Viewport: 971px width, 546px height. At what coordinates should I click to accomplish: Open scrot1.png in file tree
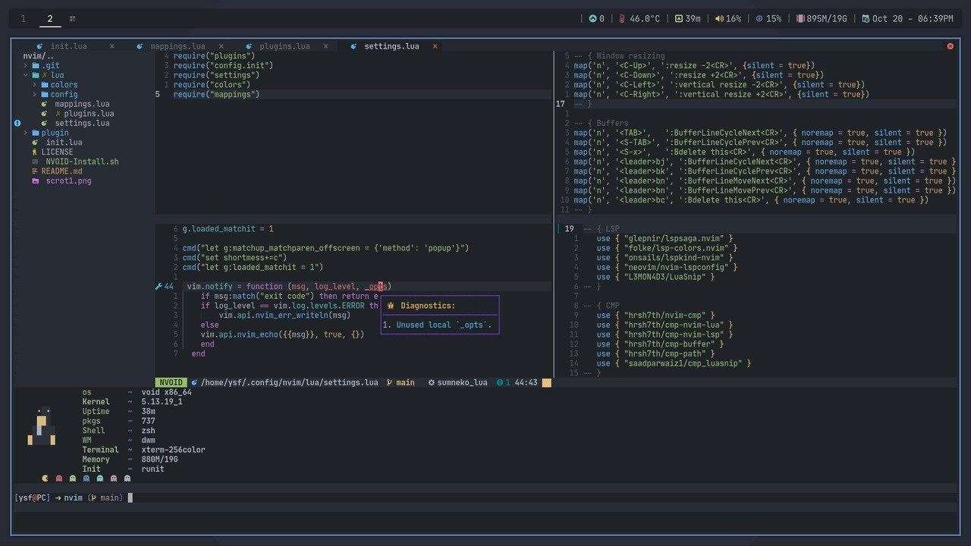click(x=68, y=180)
